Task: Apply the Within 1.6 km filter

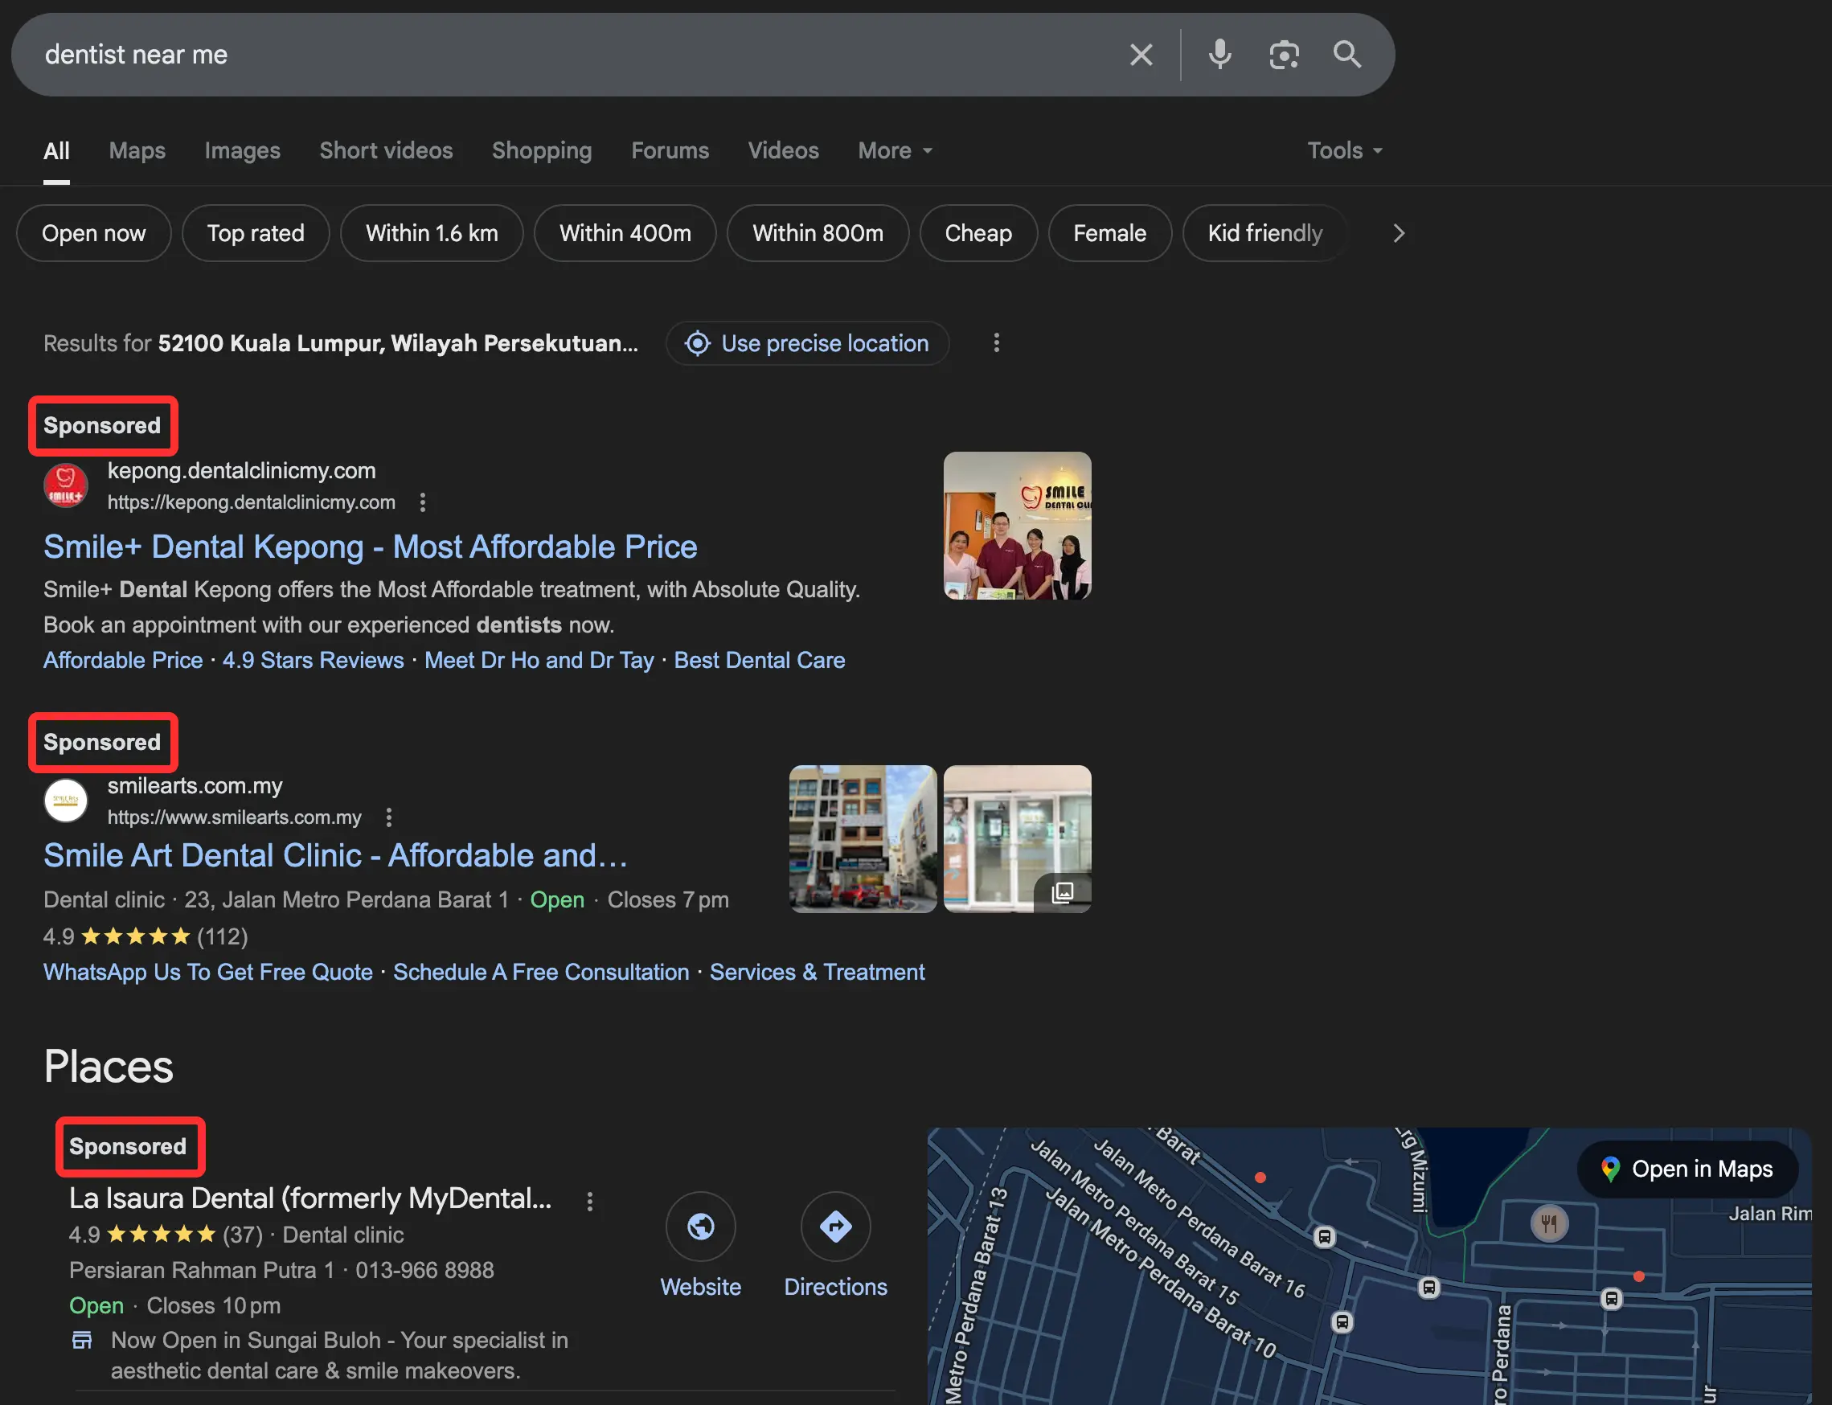Action: click(x=432, y=233)
